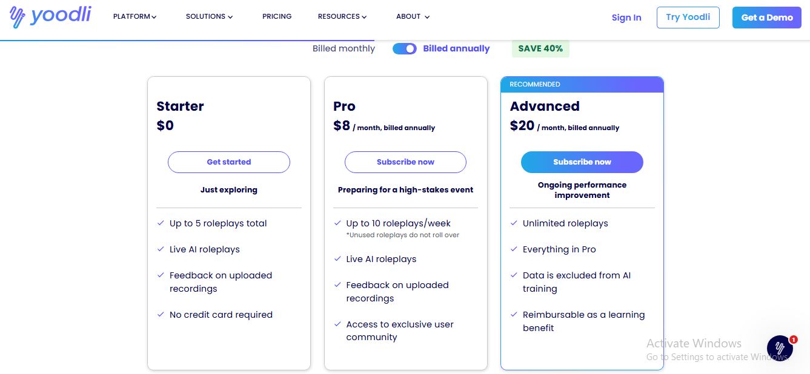Image resolution: width=810 pixels, height=374 pixels.
Task: Click the Yoodli logo icon
Action: (x=18, y=17)
